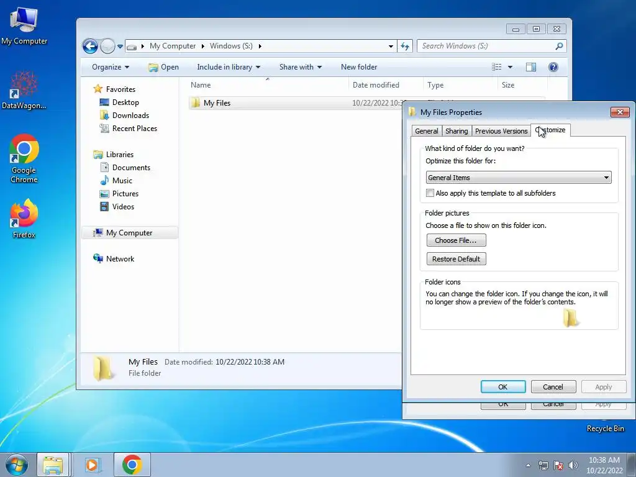Switch to the Previous Versions tab

501,131
